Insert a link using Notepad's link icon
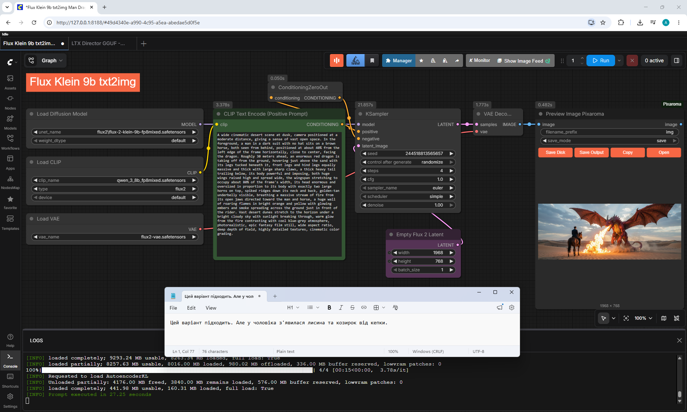 364,307
